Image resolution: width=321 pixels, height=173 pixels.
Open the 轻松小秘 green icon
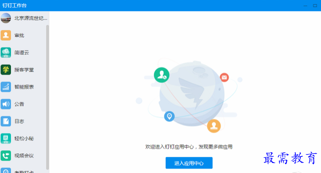point(6,138)
